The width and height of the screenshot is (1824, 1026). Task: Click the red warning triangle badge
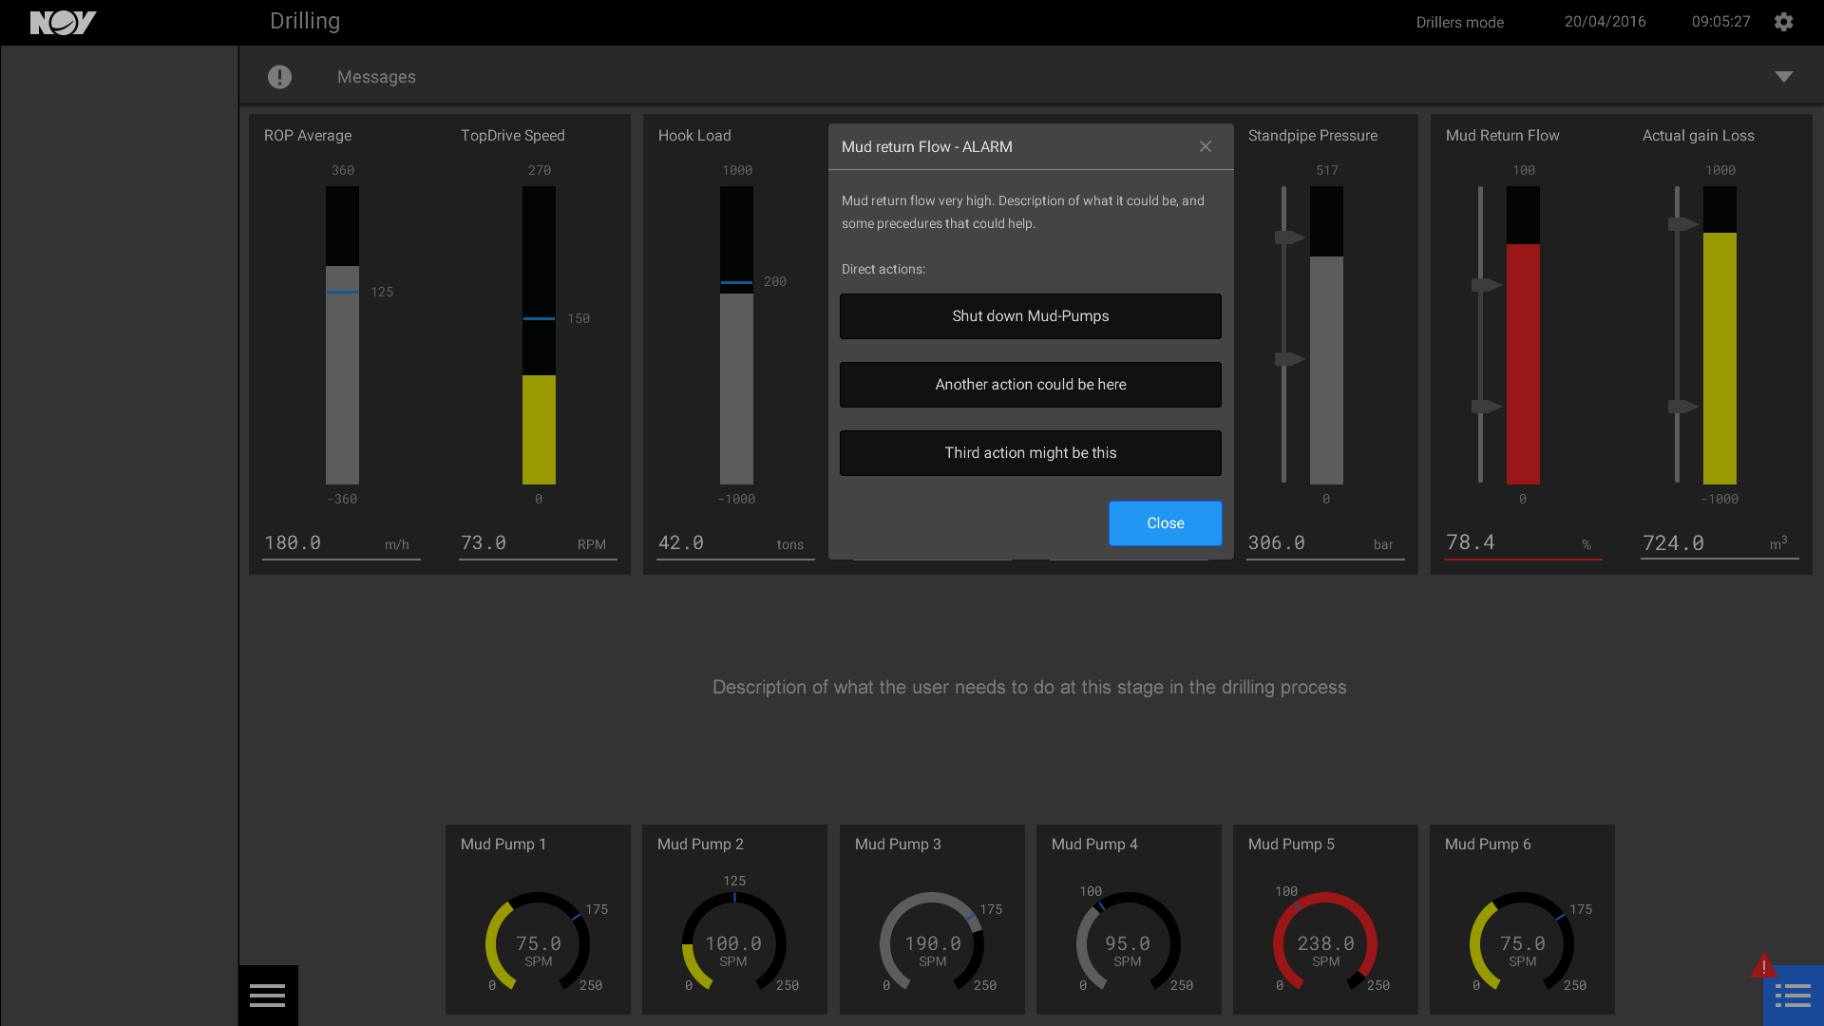click(x=1763, y=966)
